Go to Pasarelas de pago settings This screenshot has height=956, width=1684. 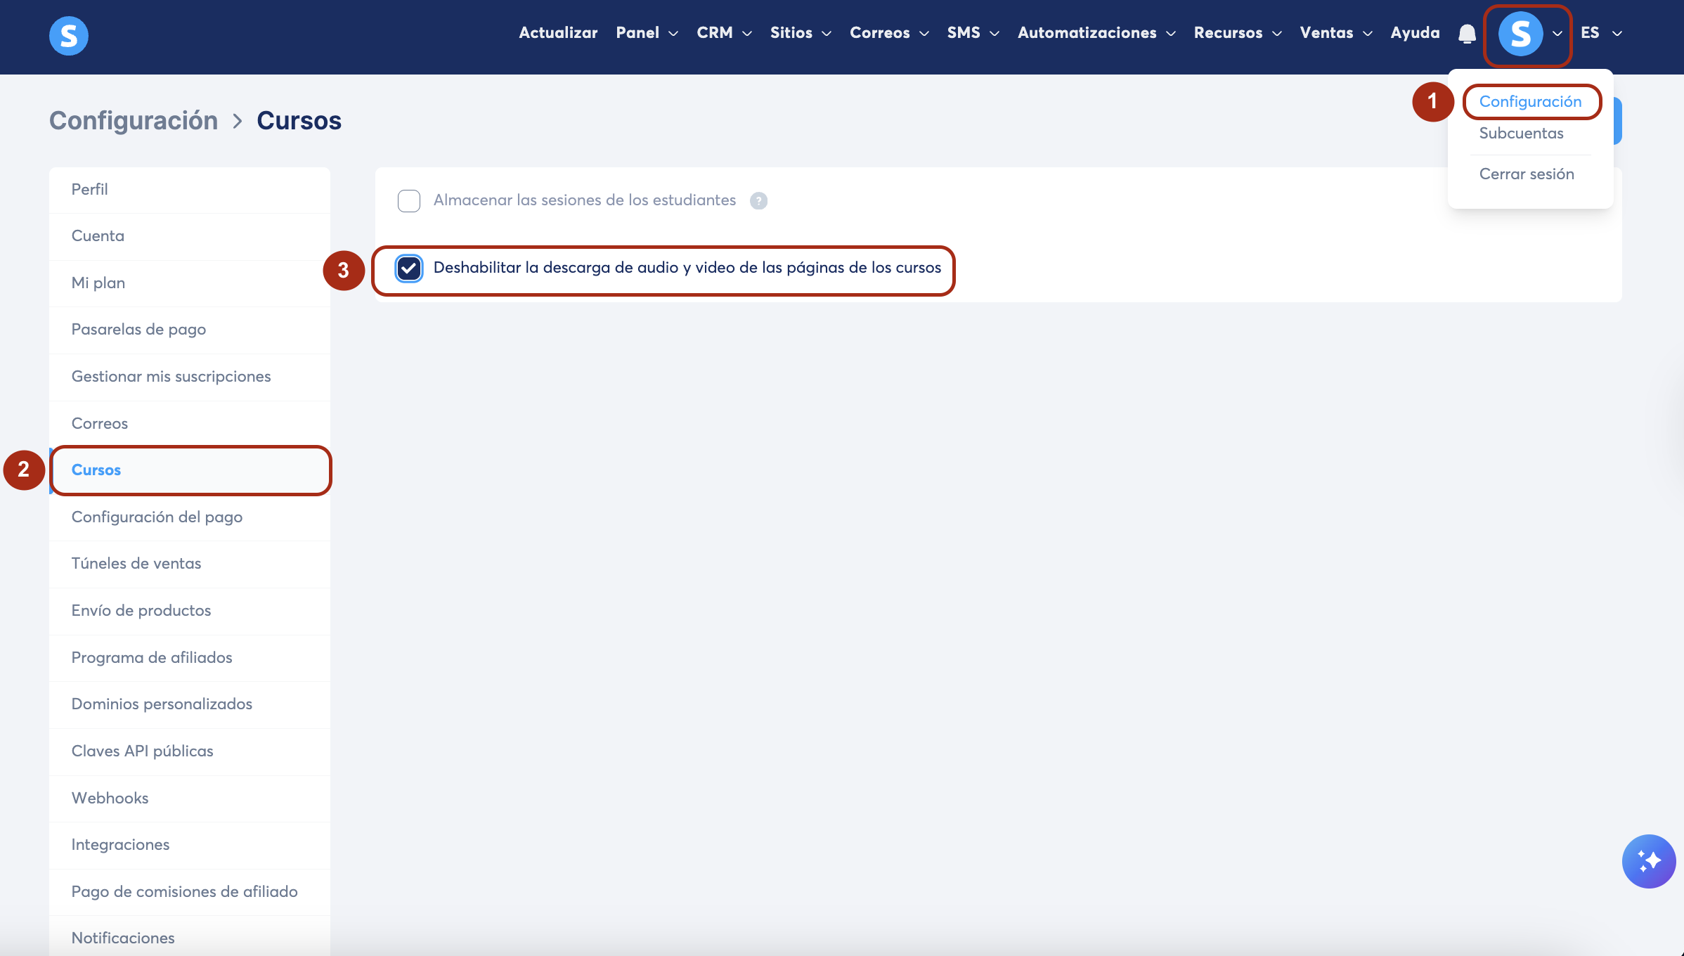(138, 330)
